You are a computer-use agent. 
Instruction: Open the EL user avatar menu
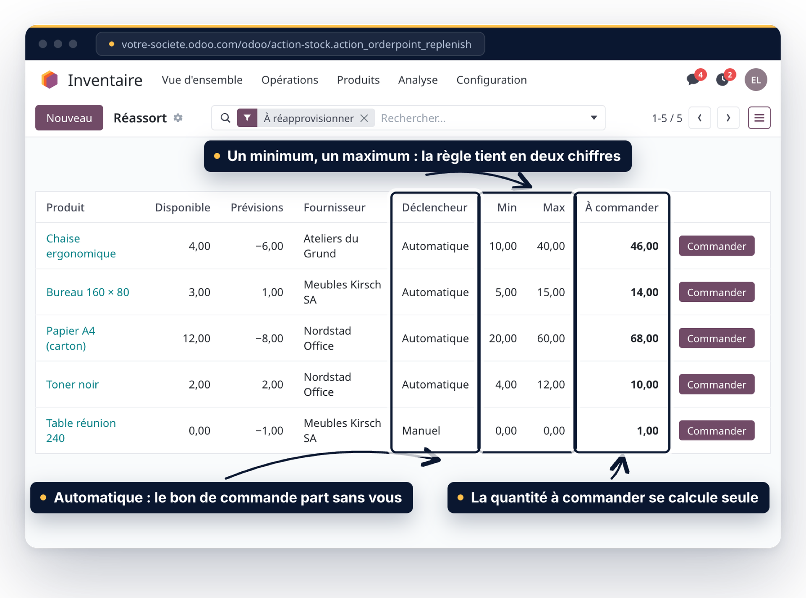coord(756,80)
